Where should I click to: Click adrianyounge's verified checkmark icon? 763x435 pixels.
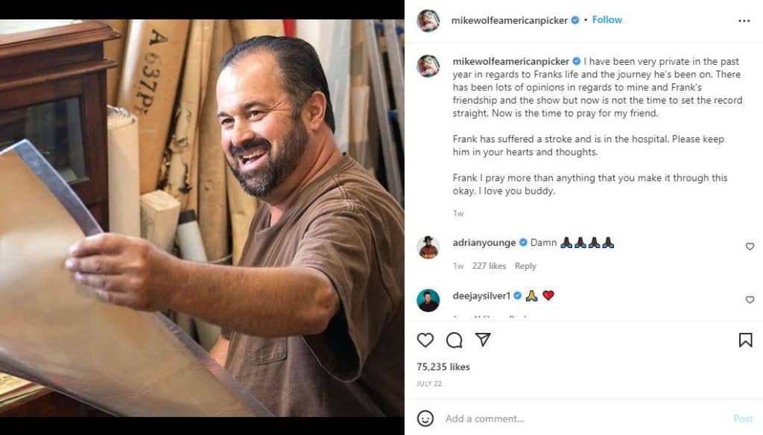click(522, 242)
